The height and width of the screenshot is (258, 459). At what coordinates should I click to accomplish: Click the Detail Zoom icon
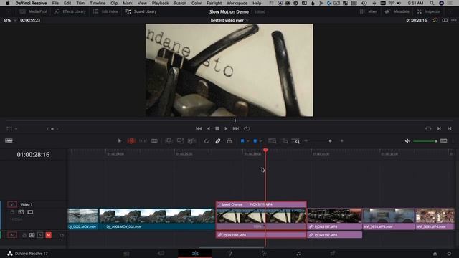point(285,141)
